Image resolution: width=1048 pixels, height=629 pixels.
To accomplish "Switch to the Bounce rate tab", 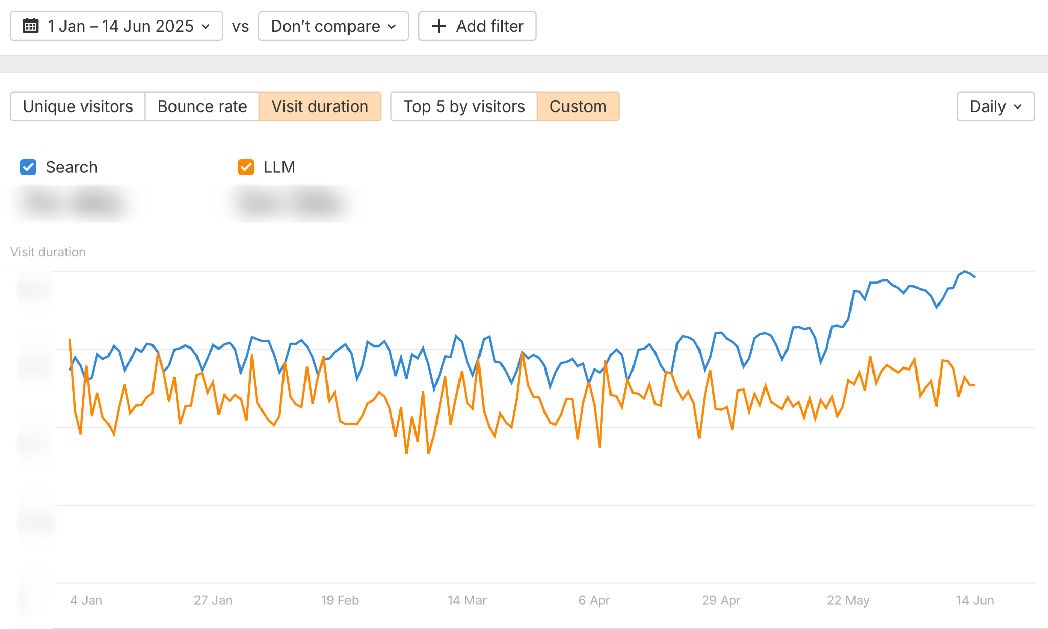I will pyautogui.click(x=202, y=106).
